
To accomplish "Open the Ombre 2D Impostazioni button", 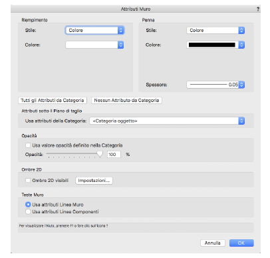I will tap(94, 181).
